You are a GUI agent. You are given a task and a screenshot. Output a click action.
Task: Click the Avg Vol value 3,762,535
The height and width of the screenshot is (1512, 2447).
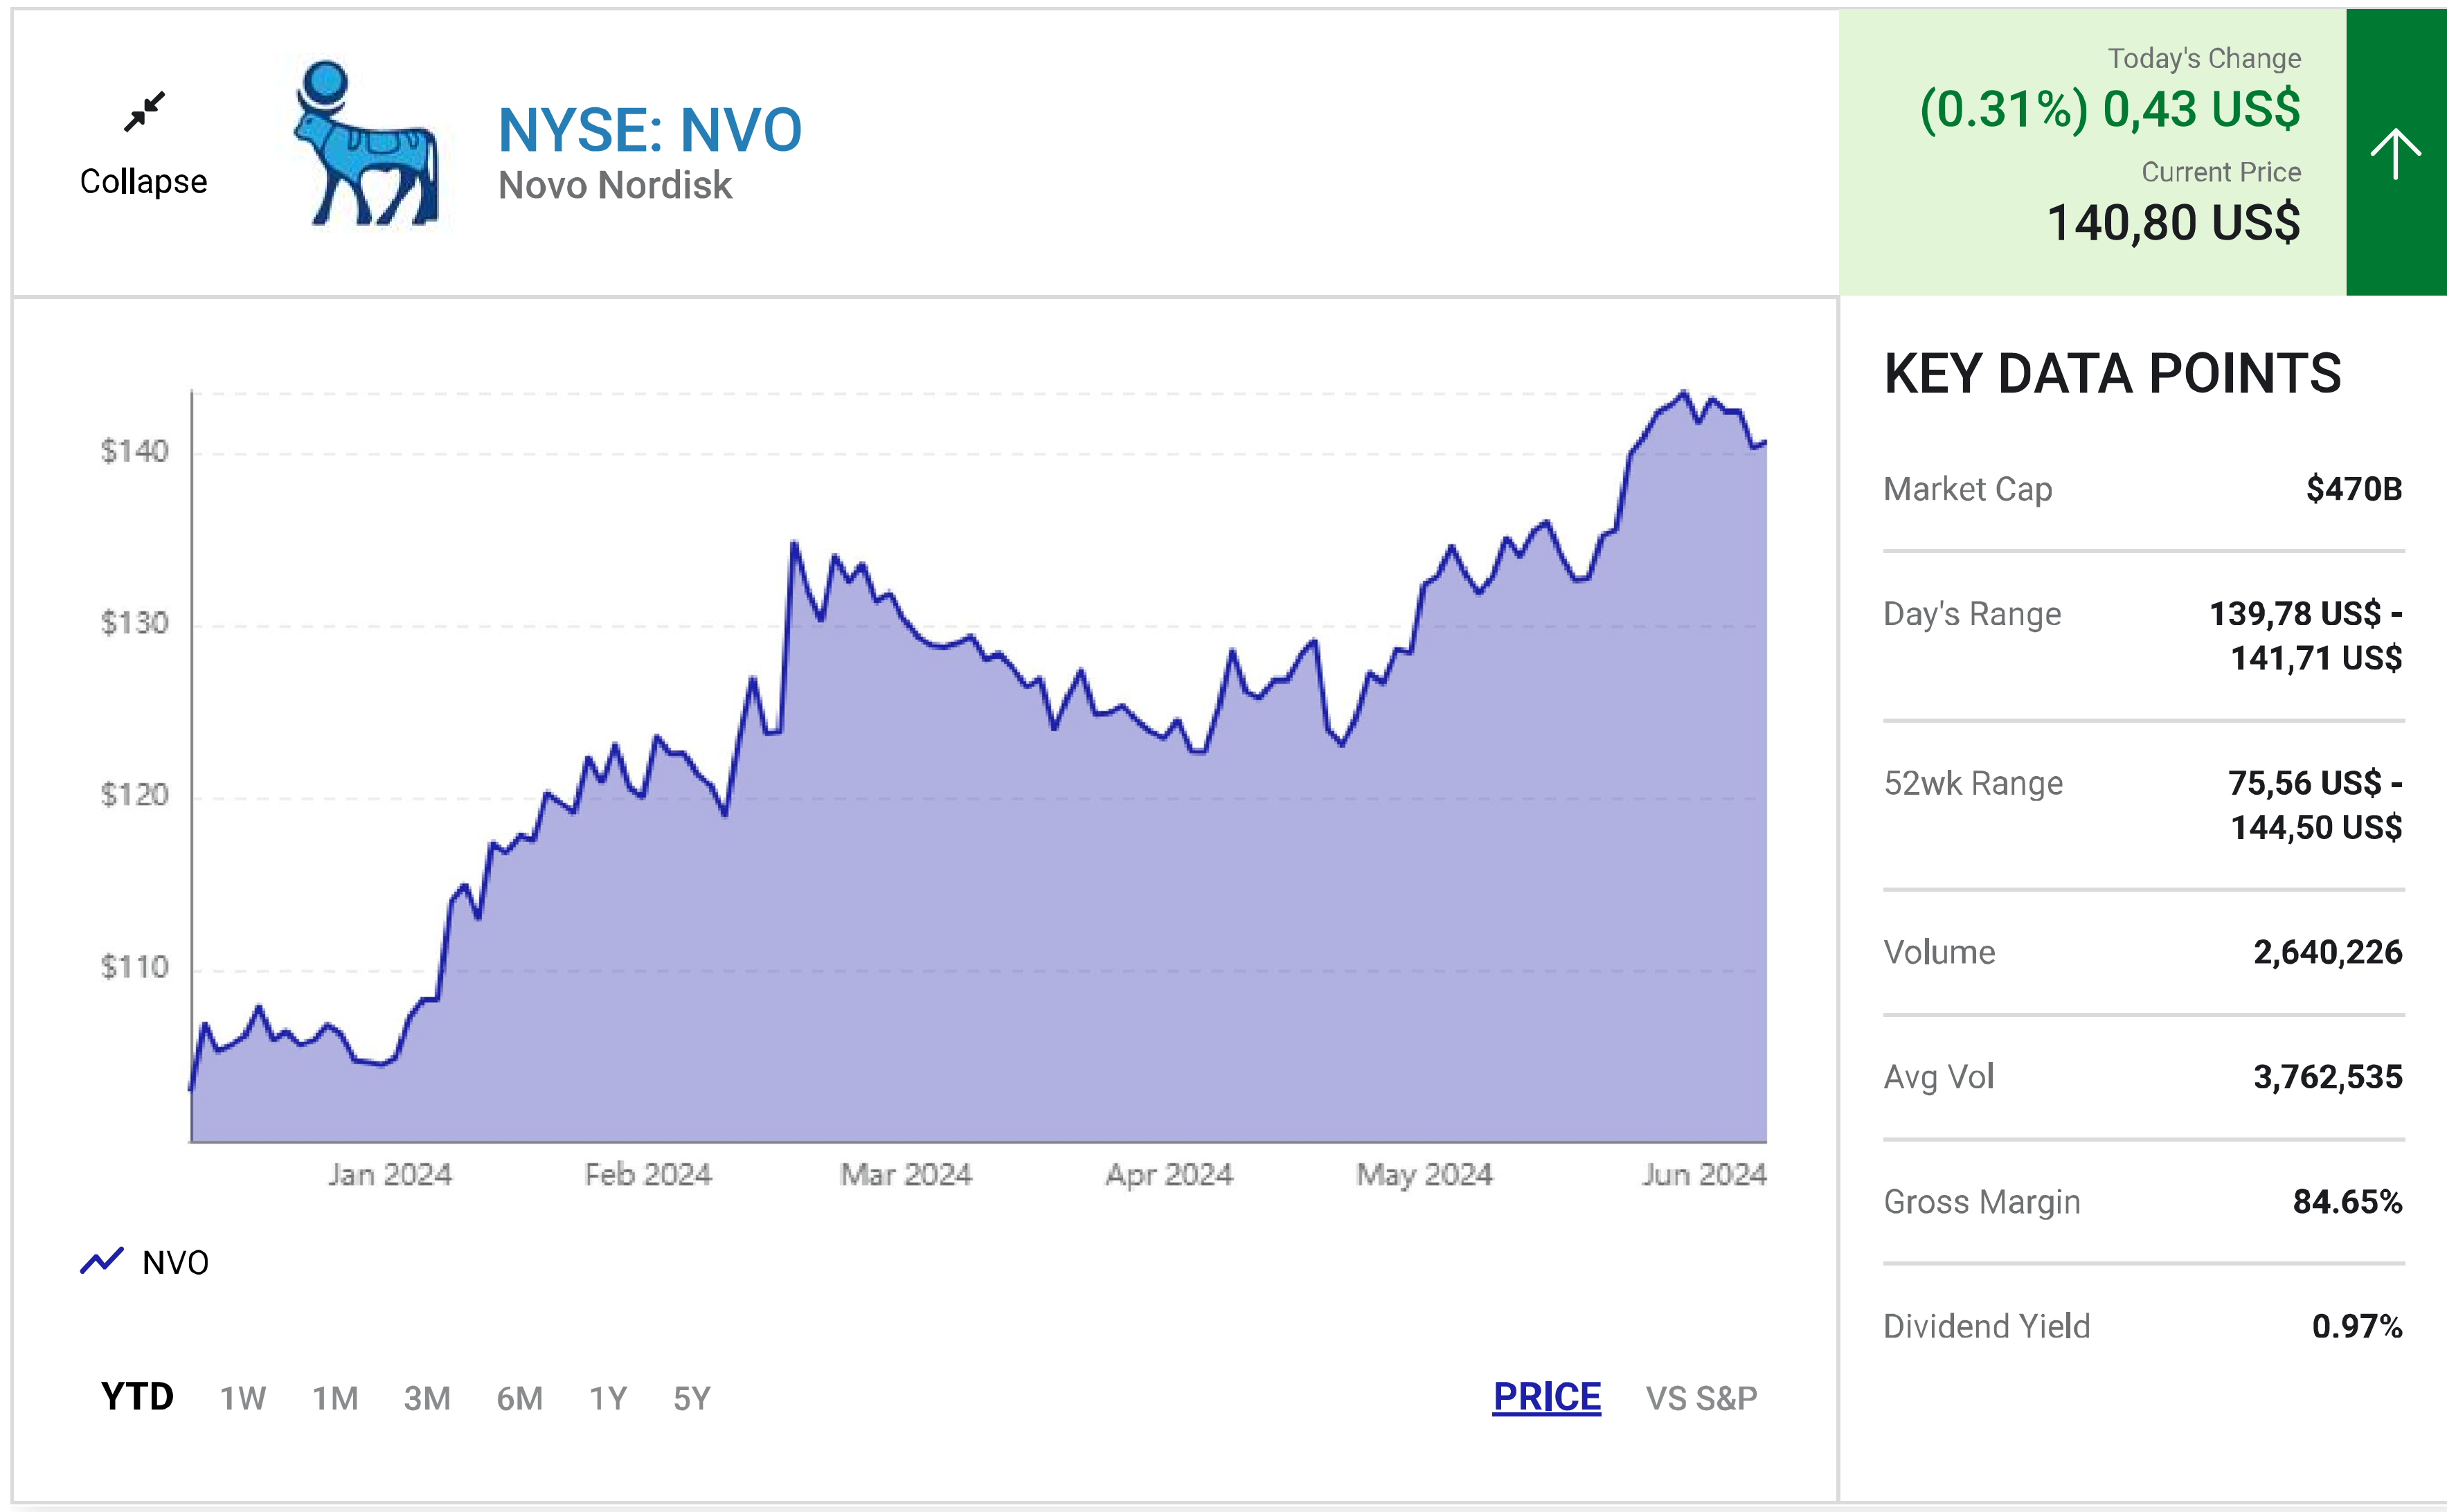[x=2328, y=1077]
